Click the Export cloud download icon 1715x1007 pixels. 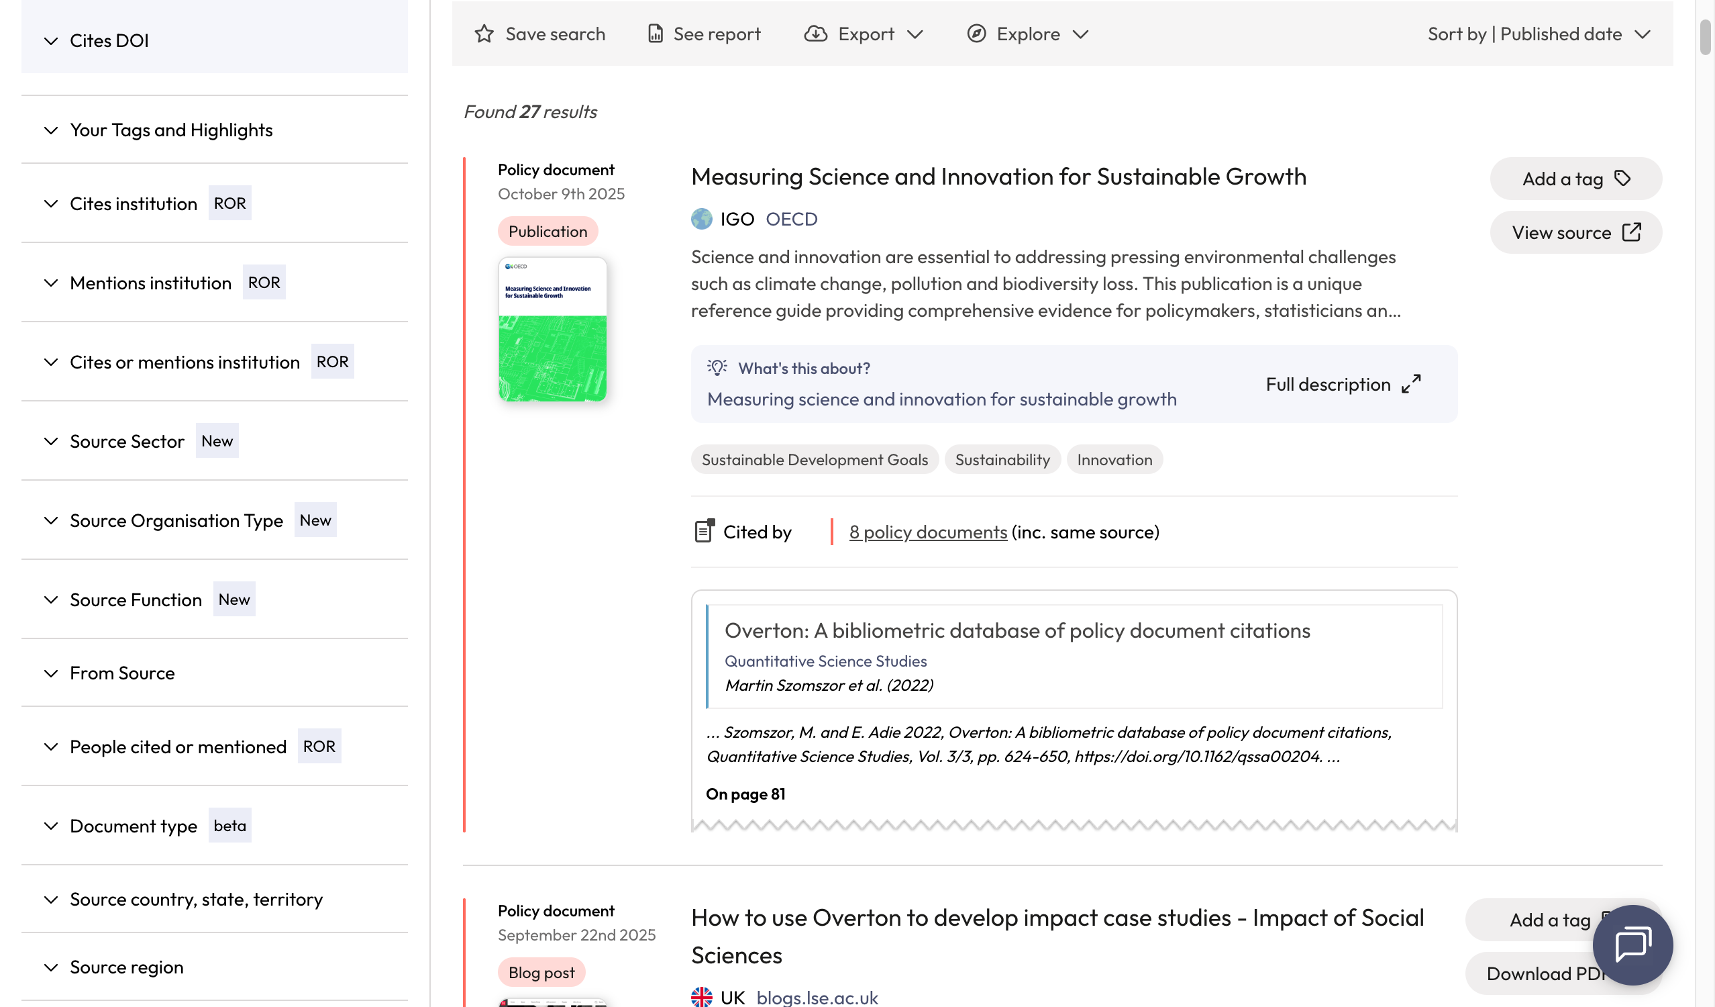[x=815, y=34]
